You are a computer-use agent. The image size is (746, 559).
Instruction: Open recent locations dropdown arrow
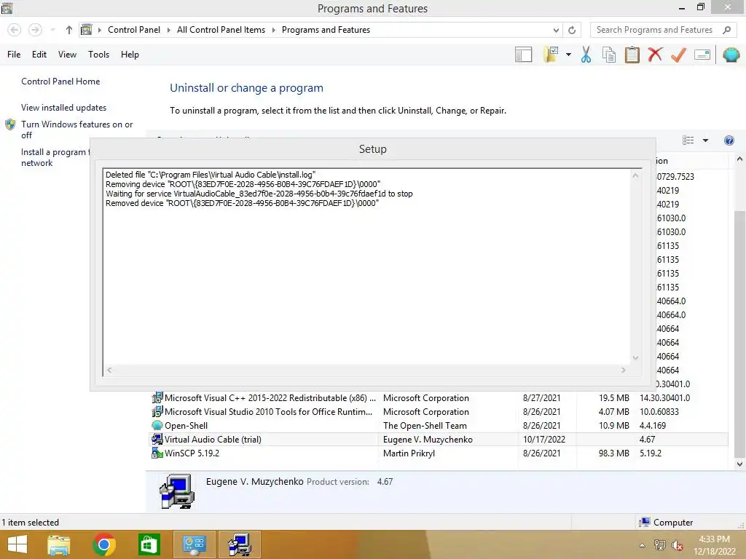coord(52,30)
